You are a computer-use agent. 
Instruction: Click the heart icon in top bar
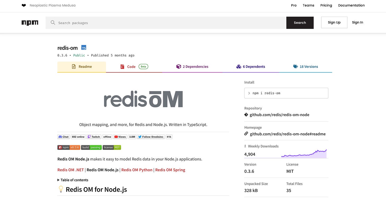tap(24, 5)
